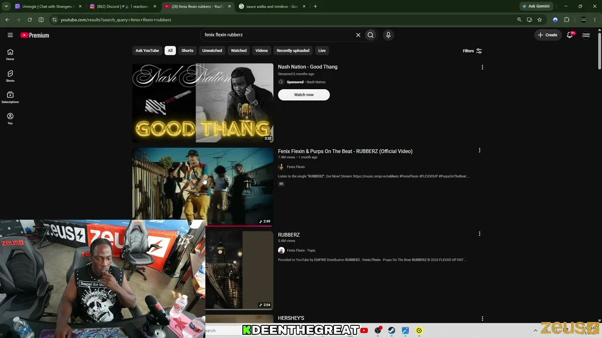Go back in browser history

point(7,20)
